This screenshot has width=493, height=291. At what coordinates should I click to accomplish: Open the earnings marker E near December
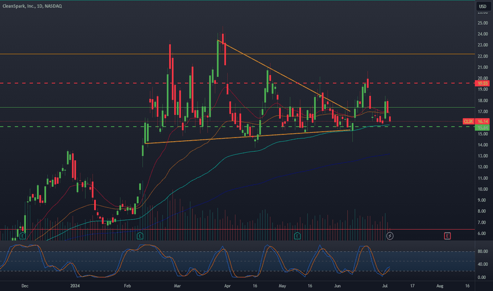point(22,235)
